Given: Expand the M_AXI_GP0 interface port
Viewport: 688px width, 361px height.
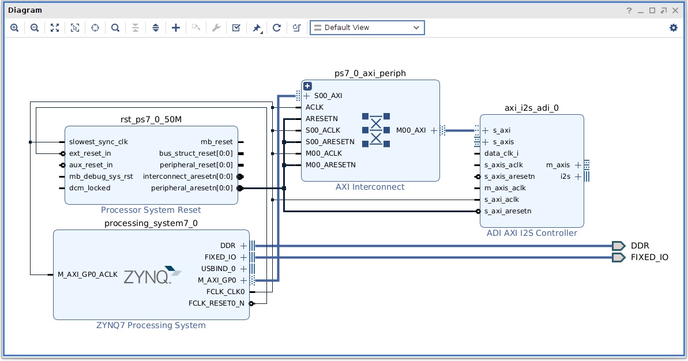Looking at the screenshot, I should click(x=243, y=280).
